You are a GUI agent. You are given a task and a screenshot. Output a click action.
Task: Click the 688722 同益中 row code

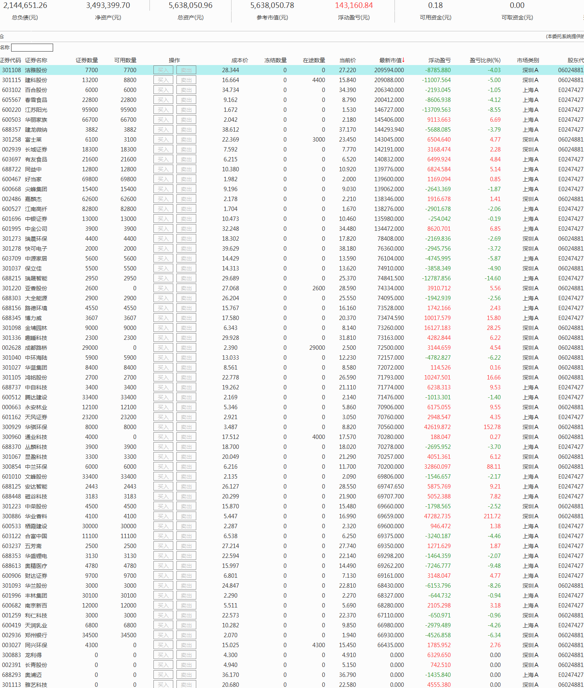click(x=11, y=169)
